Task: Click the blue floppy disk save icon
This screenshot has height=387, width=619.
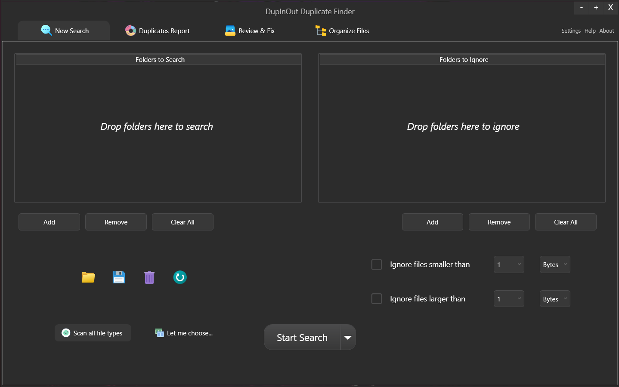Action: (x=119, y=277)
